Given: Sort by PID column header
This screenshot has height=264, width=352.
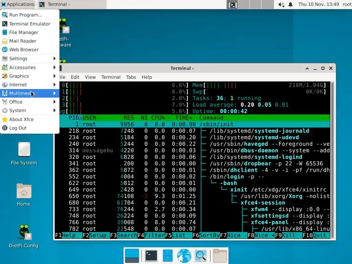Looking at the screenshot, I should pos(75,118).
